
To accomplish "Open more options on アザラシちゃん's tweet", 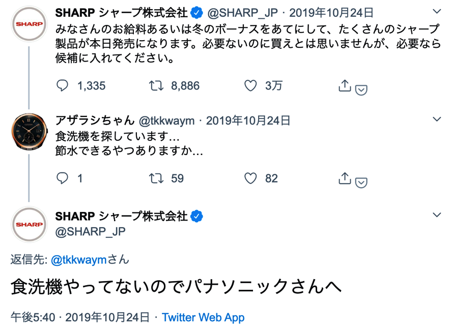I will click(x=436, y=119).
